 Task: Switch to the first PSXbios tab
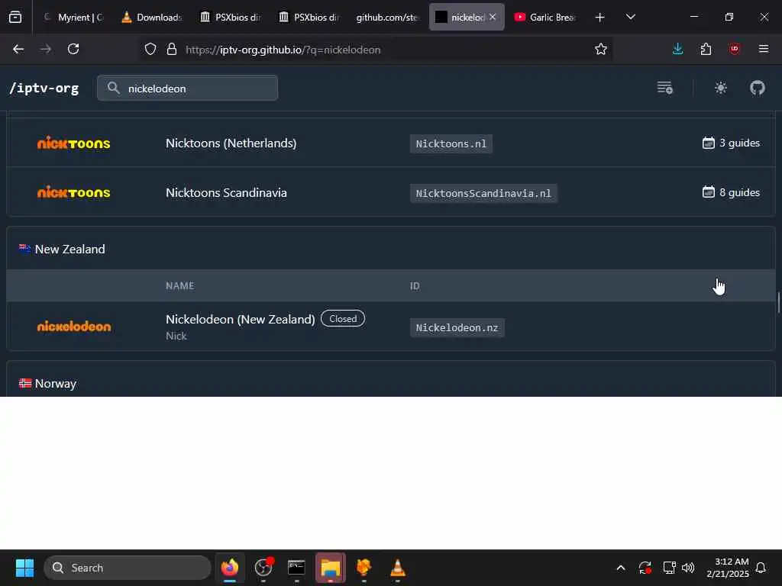tap(231, 18)
